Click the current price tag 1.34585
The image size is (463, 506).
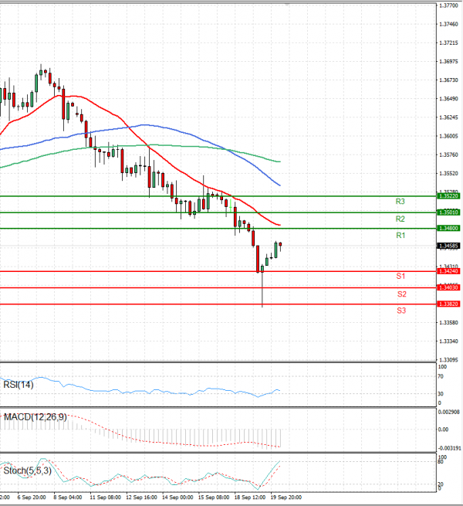[x=448, y=246]
